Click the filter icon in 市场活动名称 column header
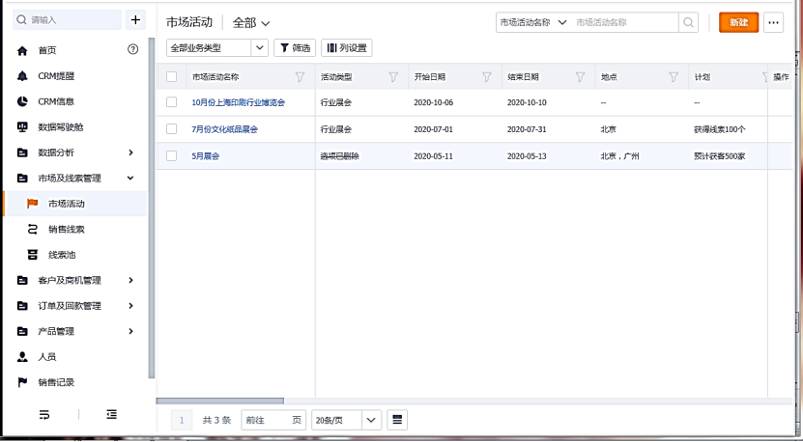 pyautogui.click(x=300, y=77)
